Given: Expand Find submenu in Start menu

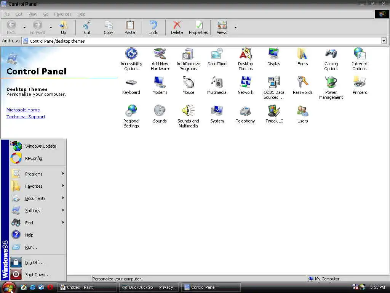Looking at the screenshot, I should (38, 222).
